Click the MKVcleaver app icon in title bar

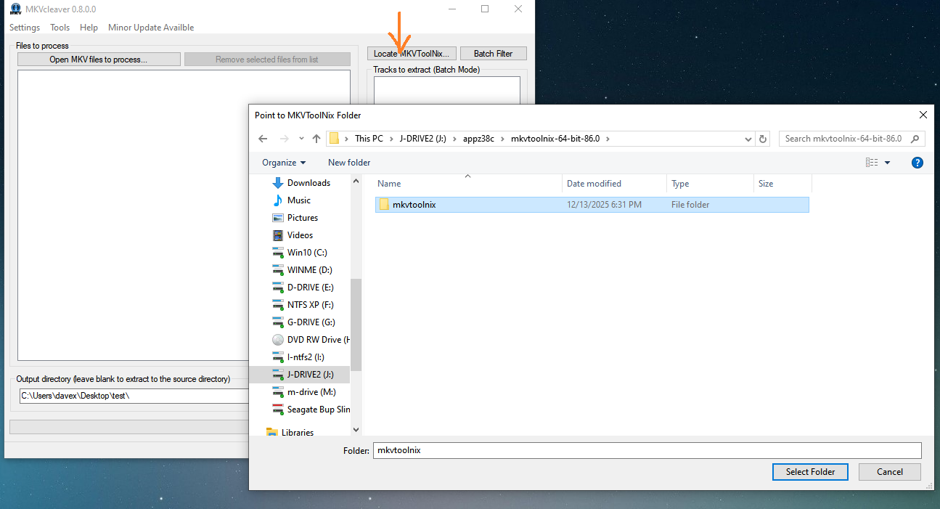click(15, 9)
